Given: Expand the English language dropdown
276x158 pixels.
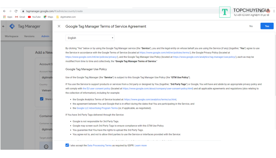Looking at the screenshot, I should (x=90, y=38).
